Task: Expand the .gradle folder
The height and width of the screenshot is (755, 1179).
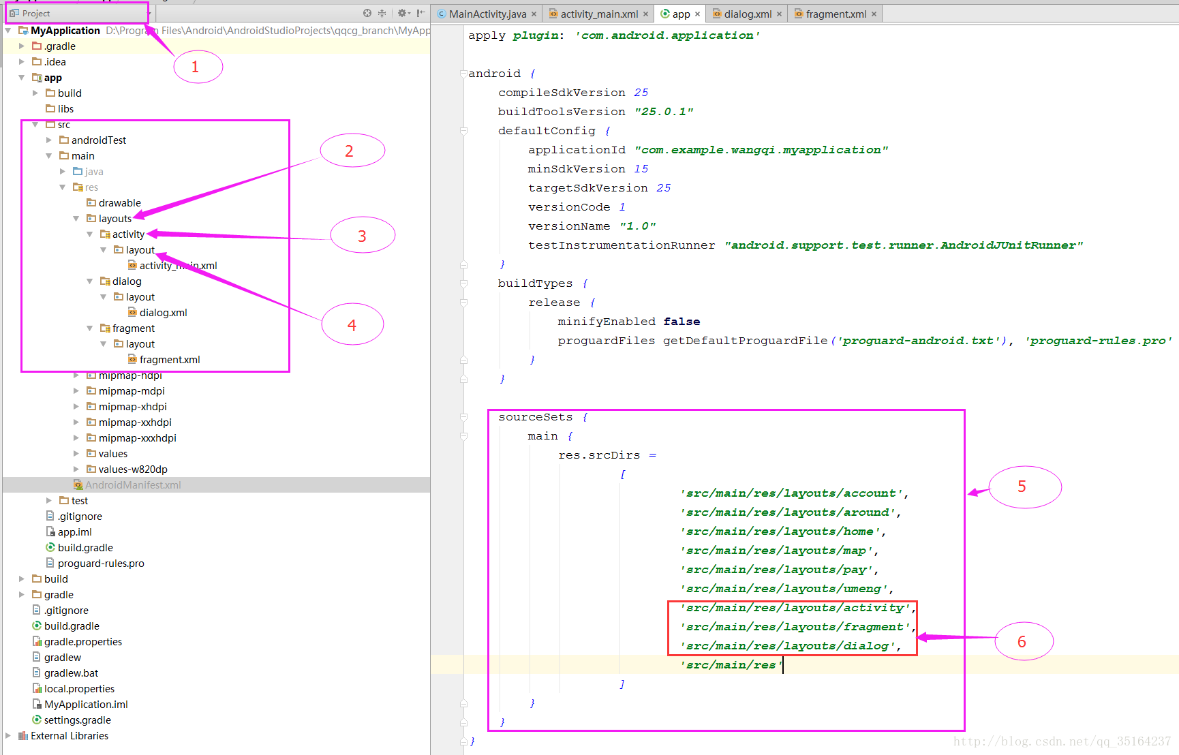Action: [x=22, y=46]
